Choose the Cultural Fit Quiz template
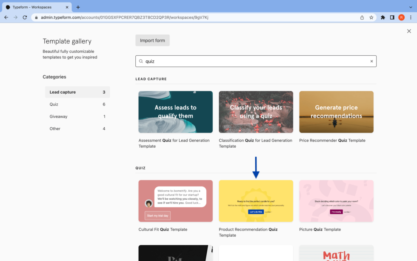The image size is (417, 261). click(x=175, y=201)
